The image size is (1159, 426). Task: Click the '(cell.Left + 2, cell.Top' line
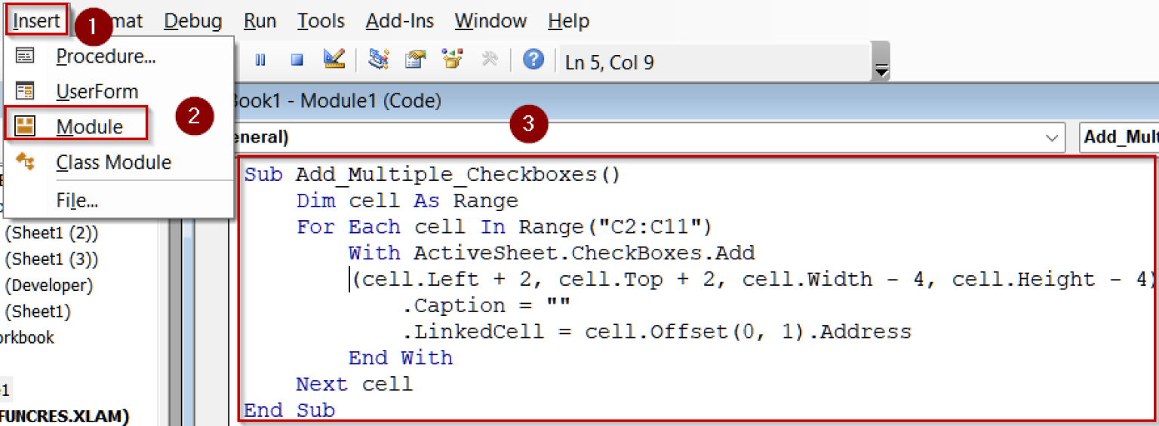[753, 280]
